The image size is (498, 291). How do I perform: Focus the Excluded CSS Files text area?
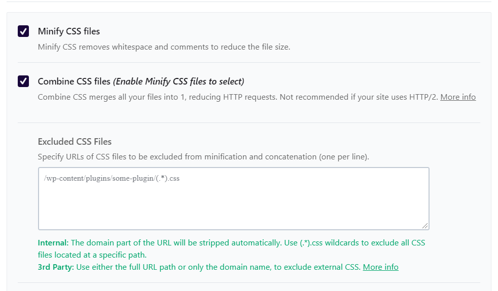click(233, 198)
